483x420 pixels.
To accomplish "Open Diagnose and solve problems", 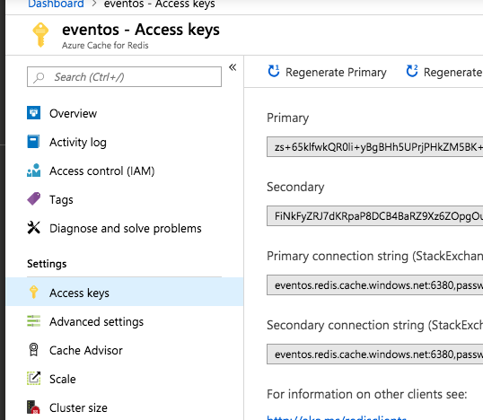I will 125,228.
